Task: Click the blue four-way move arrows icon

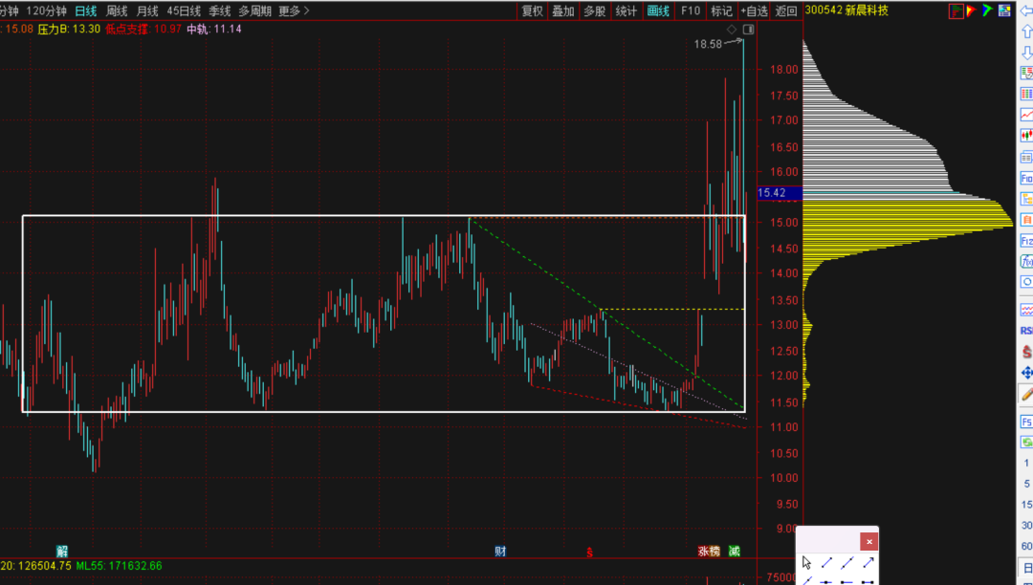Action: tap(1026, 373)
